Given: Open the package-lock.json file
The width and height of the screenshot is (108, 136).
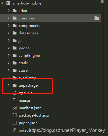Looking at the screenshot, I should (x=35, y=115).
